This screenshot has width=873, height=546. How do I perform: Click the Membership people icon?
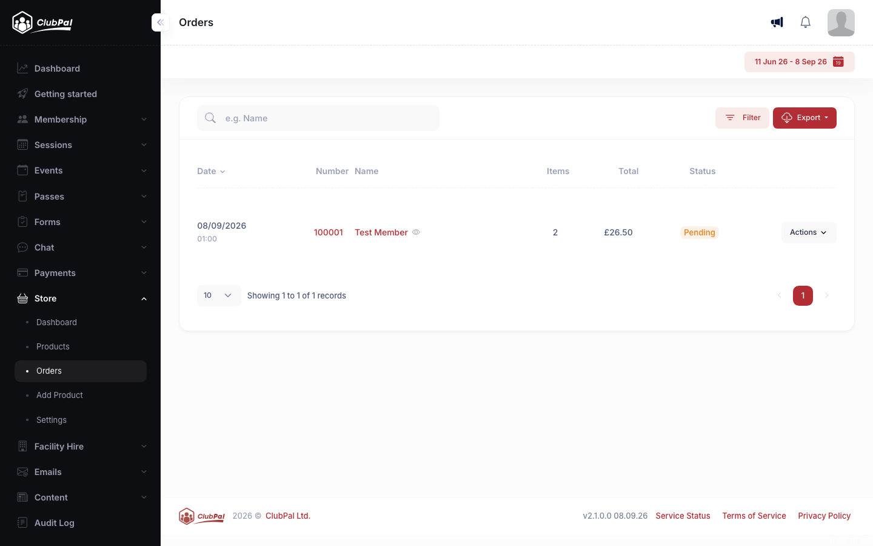click(x=22, y=120)
